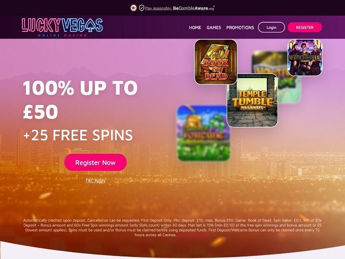Open the PROMOTIONS menu item
The height and width of the screenshot is (259, 345).
click(240, 28)
